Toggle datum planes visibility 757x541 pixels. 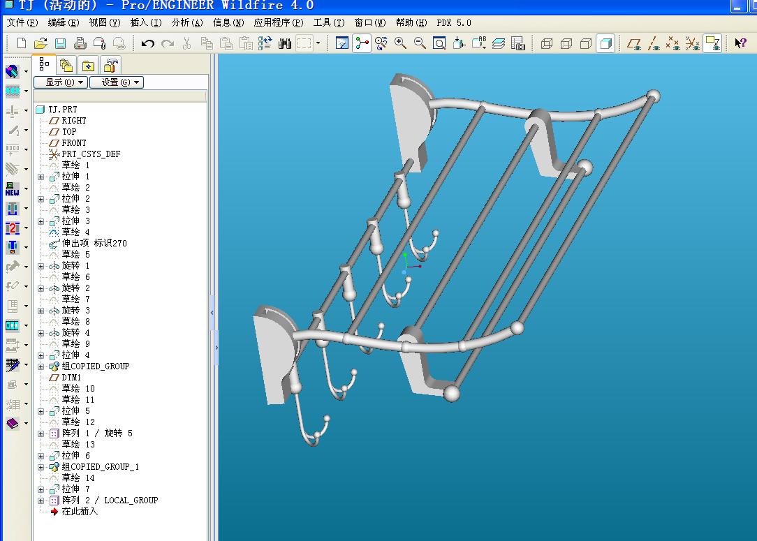click(x=634, y=43)
